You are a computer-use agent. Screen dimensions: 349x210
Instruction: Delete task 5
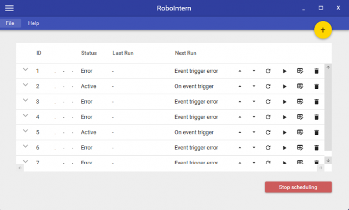coord(316,133)
